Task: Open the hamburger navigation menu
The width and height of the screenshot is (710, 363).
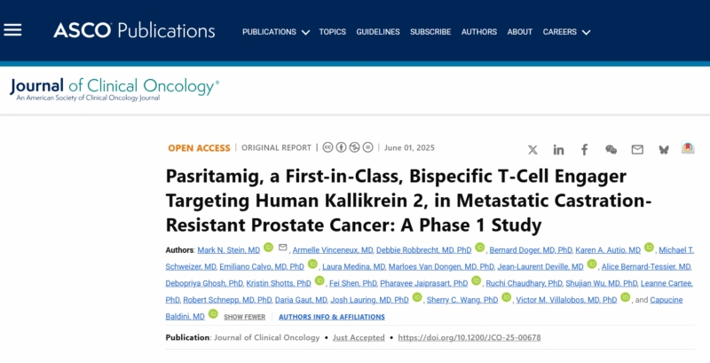Action: [12, 30]
